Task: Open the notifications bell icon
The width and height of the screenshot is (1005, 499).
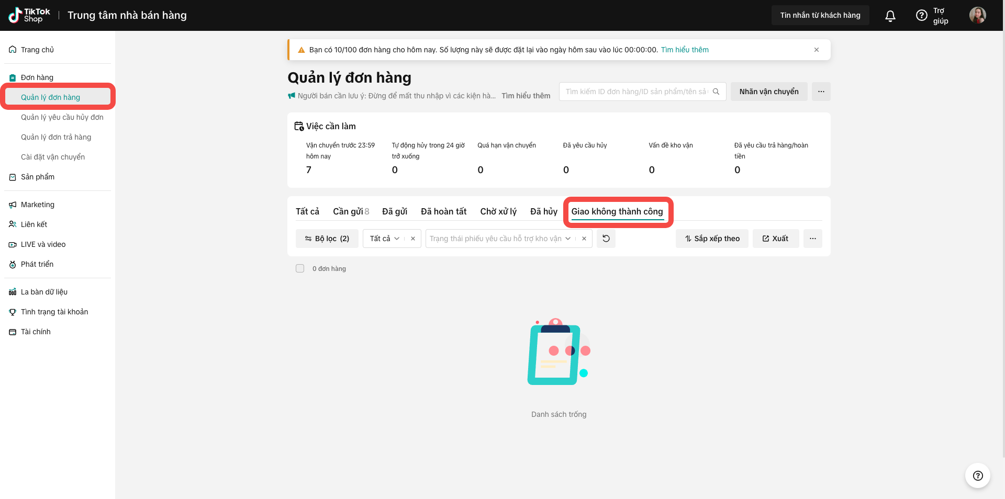Action: (890, 16)
